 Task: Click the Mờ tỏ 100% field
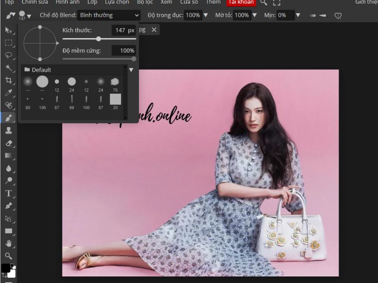(242, 15)
